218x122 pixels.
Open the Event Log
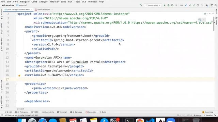coord(208,112)
